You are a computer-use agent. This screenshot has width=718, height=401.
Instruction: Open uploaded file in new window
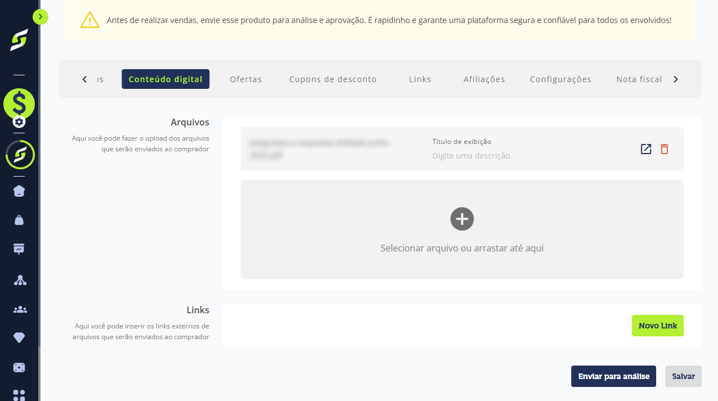[x=646, y=149]
